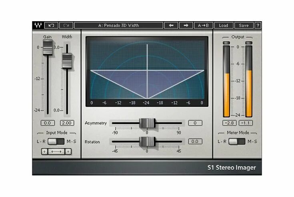Open the Save menu

tap(244, 25)
